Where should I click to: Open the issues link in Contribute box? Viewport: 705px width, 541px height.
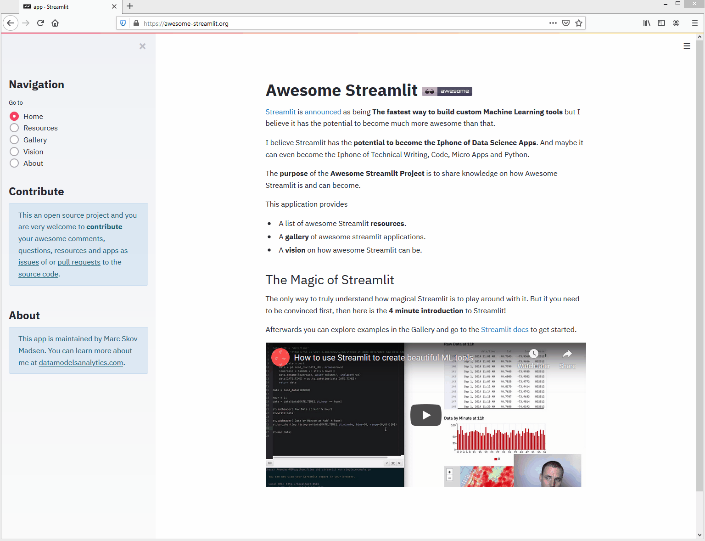28,262
